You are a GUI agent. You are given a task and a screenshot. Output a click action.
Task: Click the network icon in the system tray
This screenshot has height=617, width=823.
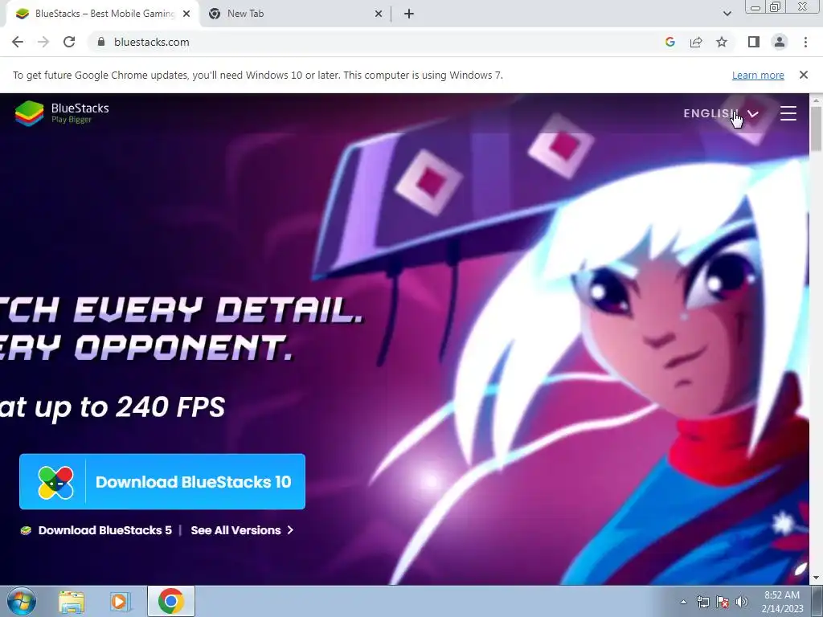click(x=702, y=602)
